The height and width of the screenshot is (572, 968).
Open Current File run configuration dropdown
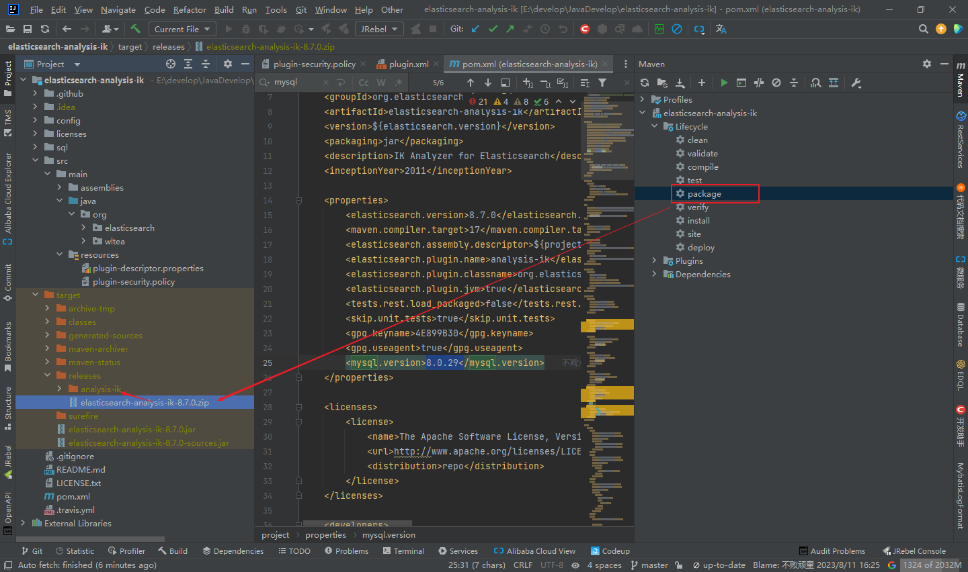182,29
